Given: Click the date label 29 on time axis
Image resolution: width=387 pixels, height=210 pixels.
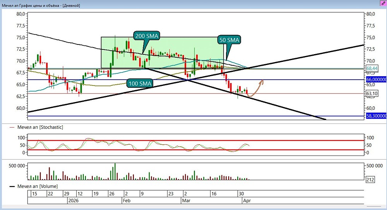Looking at the screenshot, I should [x=67, y=194].
